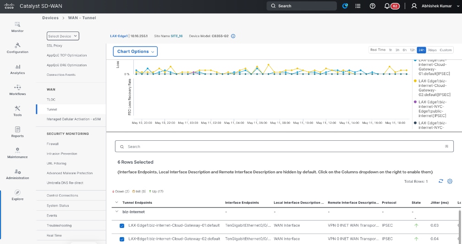Filter tunnels by Up (17) state
Viewport: 462px width, 244px height.
point(156,191)
